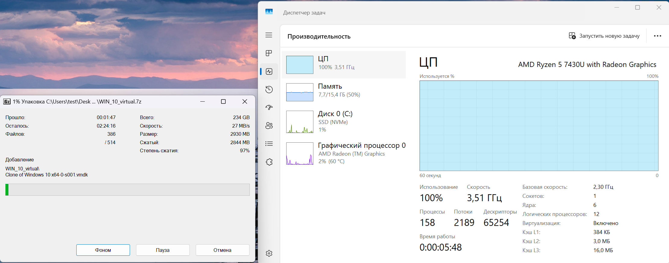
Task: Click the Дескрипторы count 65254
Action: click(496, 223)
